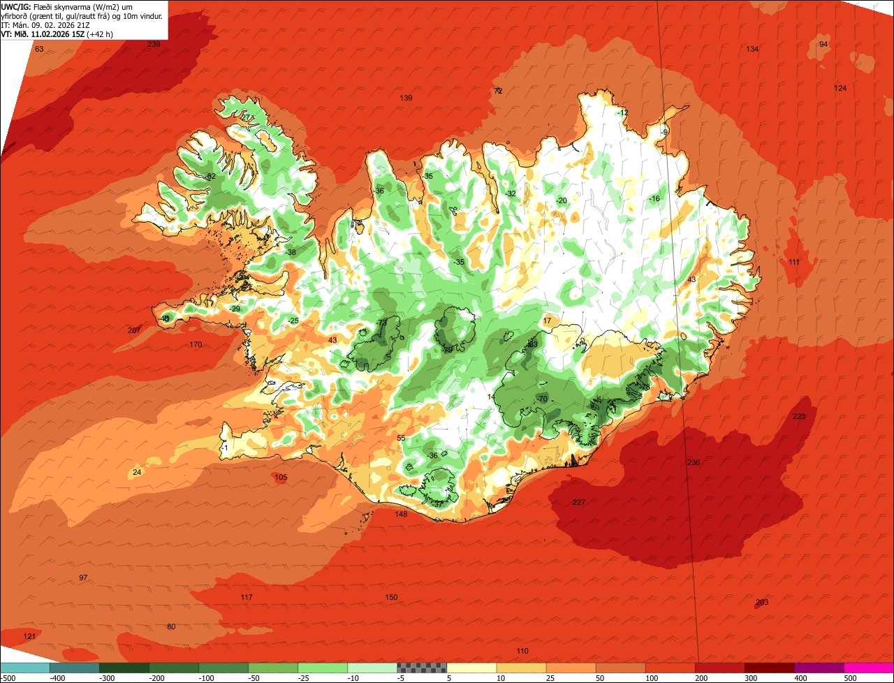This screenshot has height=683, width=894.
Task: Click the map value '-12' on the northeast peninsula
Action: coord(622,113)
